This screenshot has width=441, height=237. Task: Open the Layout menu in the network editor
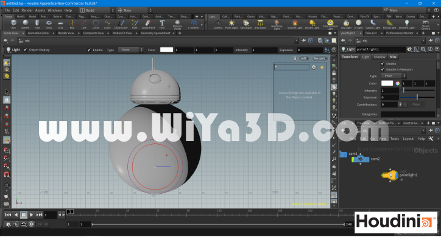click(x=408, y=139)
